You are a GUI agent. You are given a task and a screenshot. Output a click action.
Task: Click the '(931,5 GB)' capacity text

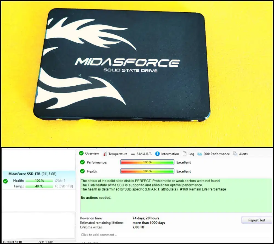[49, 174]
